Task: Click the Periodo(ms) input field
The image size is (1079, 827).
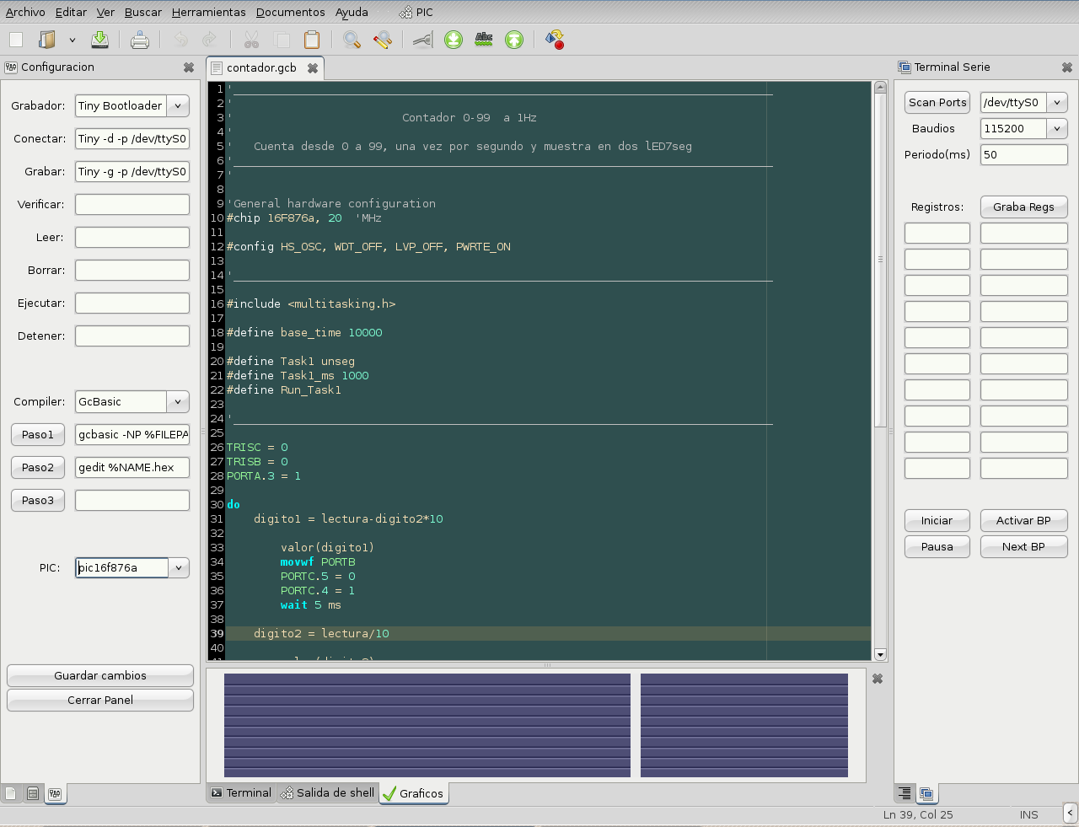Action: click(1023, 155)
